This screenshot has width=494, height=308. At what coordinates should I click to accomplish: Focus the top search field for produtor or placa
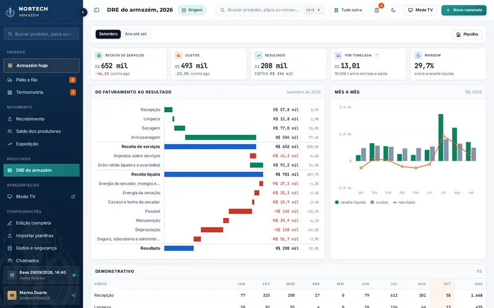tap(270, 10)
